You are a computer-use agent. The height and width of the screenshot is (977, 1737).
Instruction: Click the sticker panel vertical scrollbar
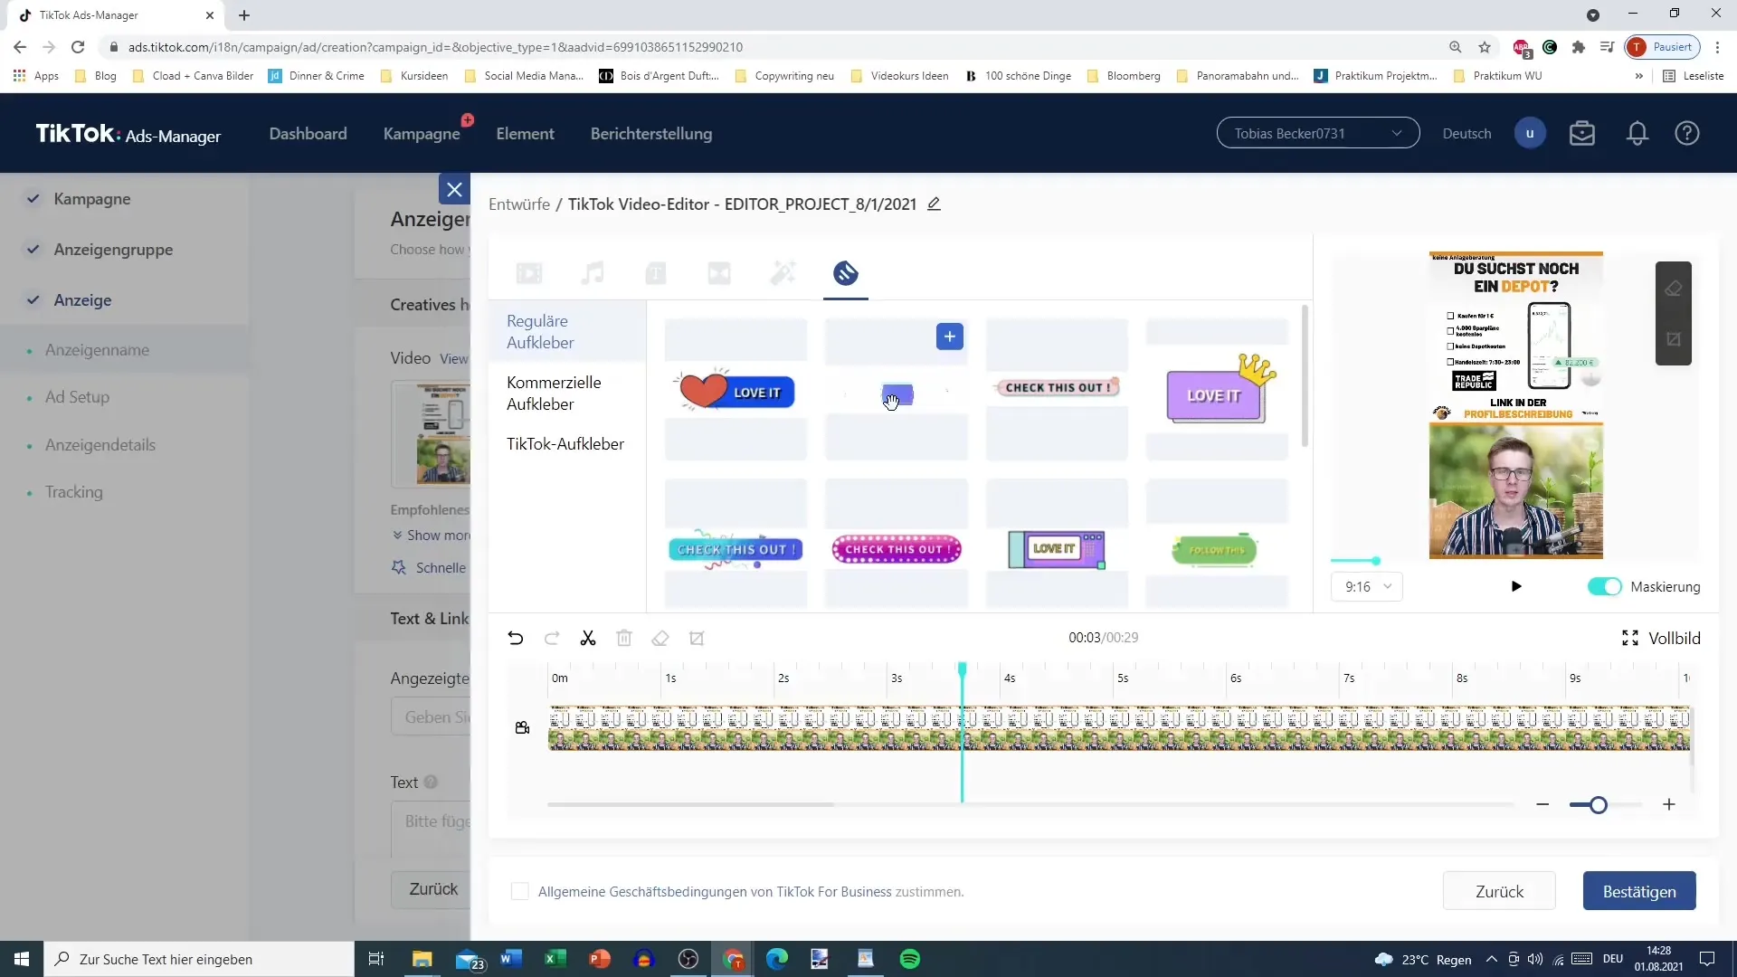[1305, 375]
